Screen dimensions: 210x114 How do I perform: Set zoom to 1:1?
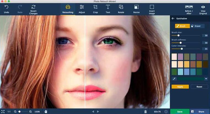coord(9,112)
